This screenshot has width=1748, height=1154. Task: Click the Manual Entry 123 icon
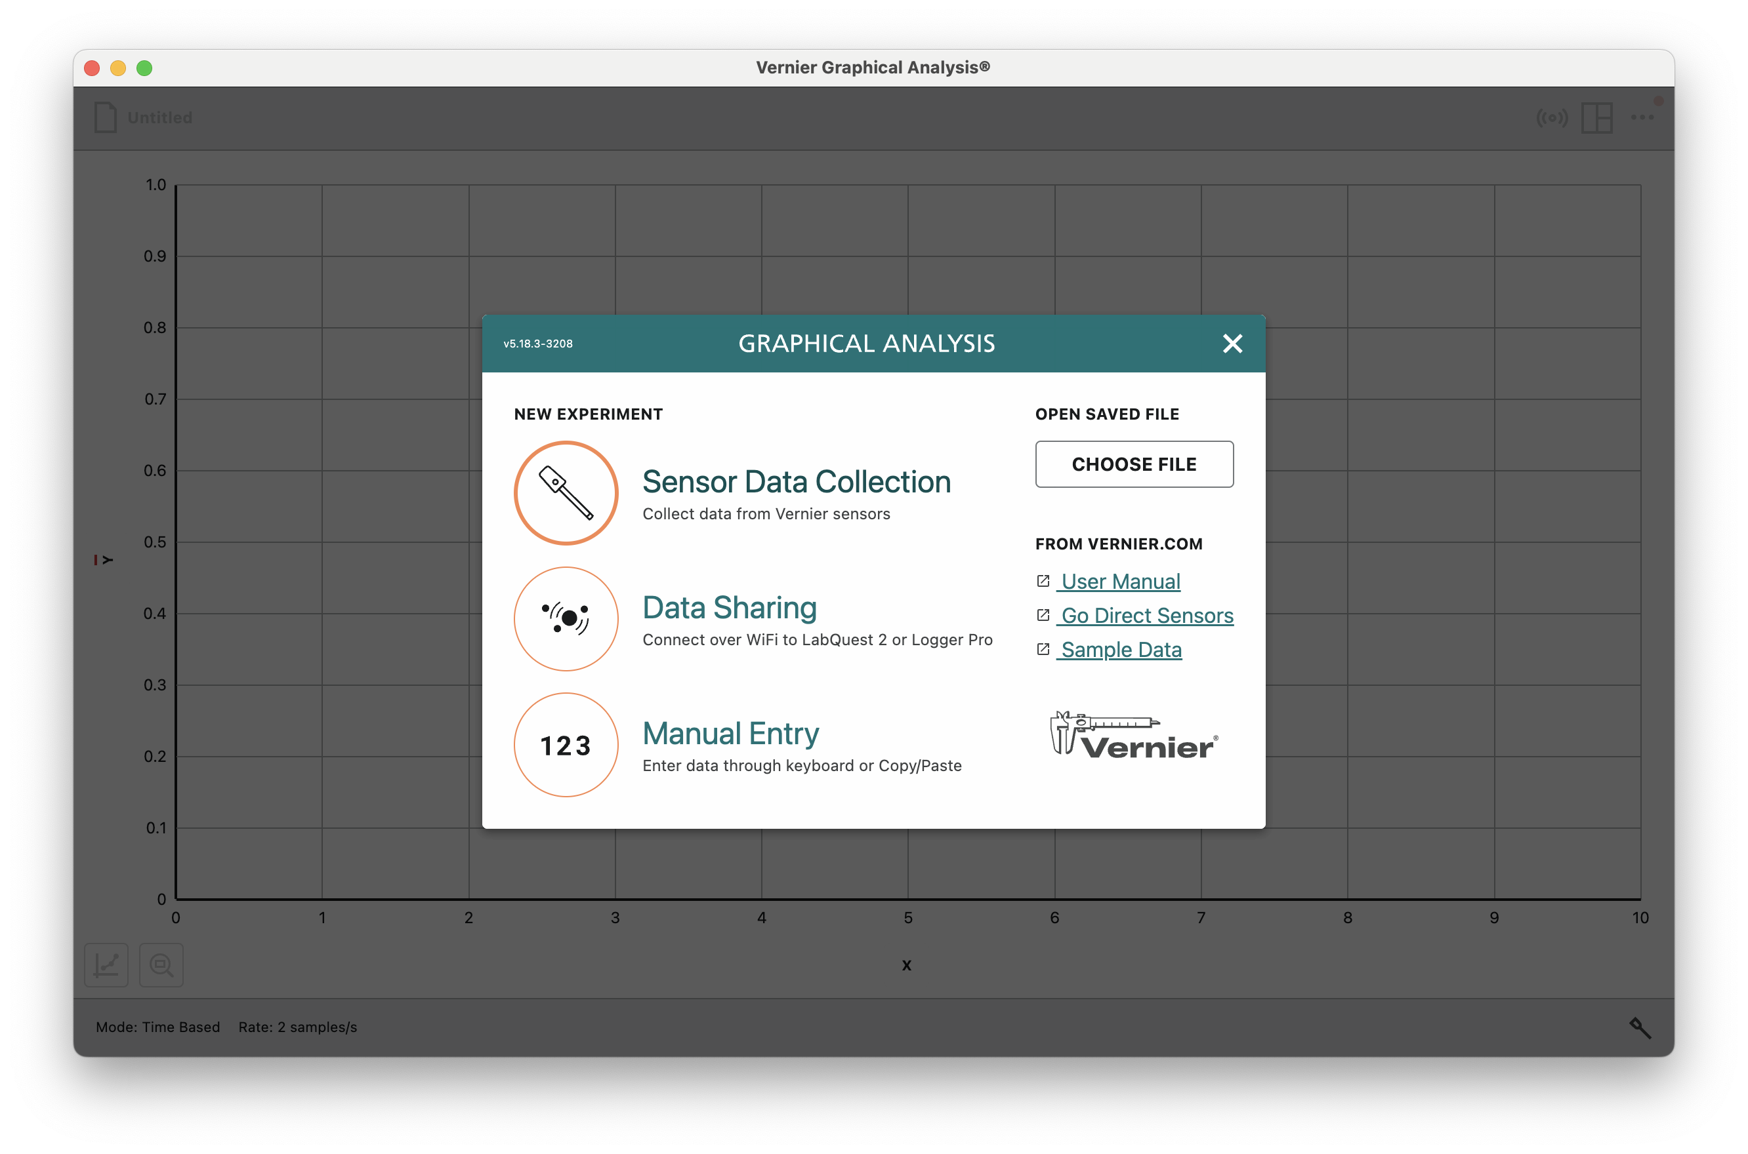566,745
